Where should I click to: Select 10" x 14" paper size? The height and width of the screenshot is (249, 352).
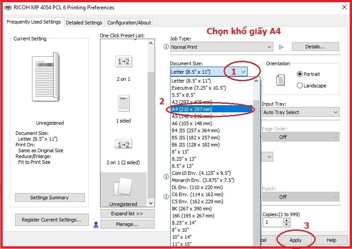212,237
